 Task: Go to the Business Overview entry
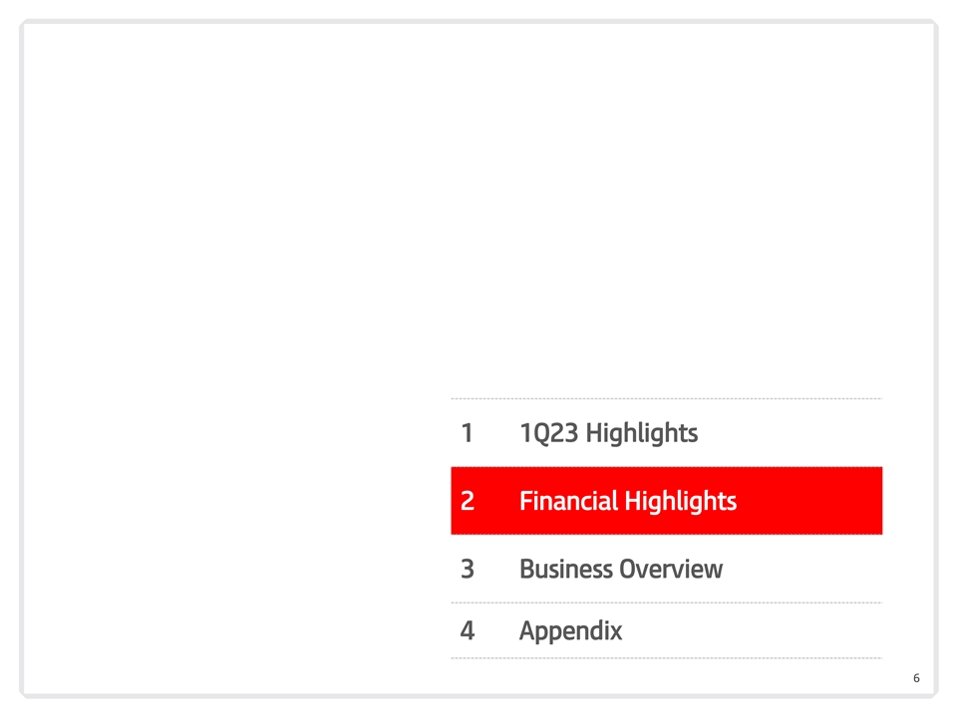pos(621,569)
